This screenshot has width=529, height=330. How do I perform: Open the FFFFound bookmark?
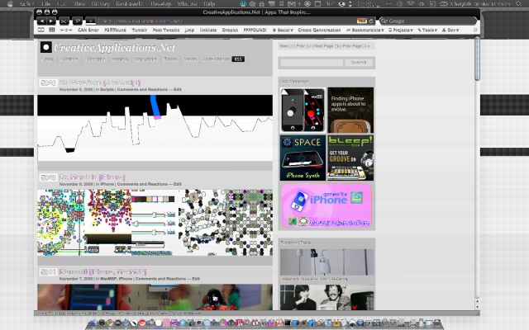(115, 30)
